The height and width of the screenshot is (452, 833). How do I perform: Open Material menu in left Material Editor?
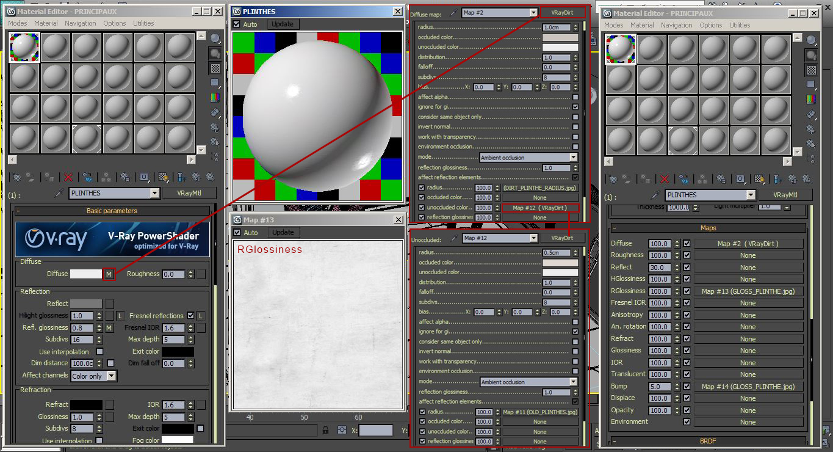(x=46, y=23)
